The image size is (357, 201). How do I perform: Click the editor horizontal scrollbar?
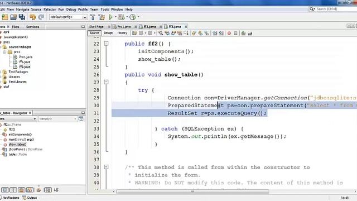pos(192,192)
